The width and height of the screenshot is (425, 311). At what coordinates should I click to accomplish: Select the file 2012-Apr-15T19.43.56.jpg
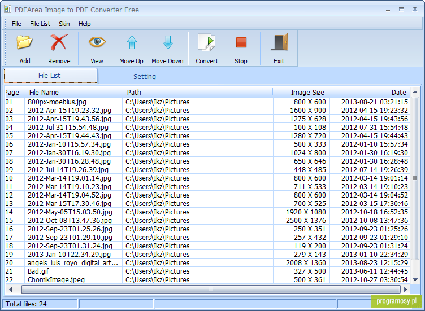click(70, 119)
